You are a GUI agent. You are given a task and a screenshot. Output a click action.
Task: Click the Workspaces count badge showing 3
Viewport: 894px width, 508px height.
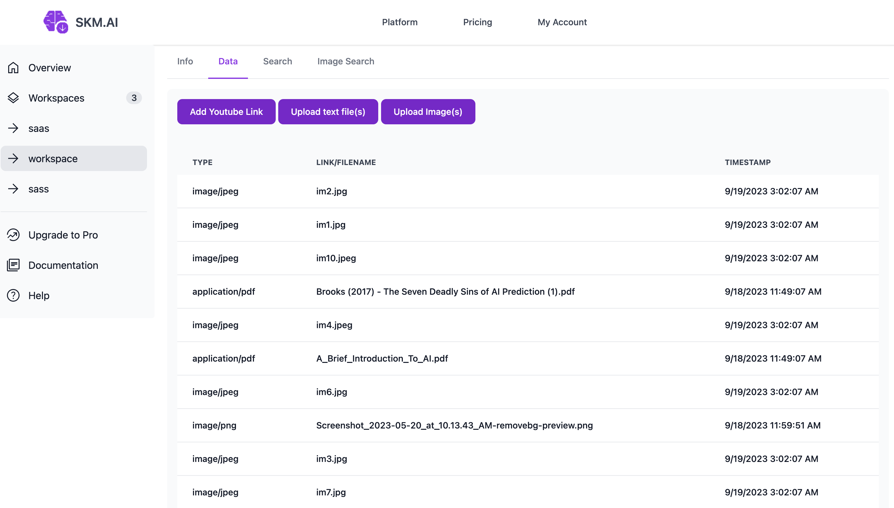pyautogui.click(x=134, y=98)
